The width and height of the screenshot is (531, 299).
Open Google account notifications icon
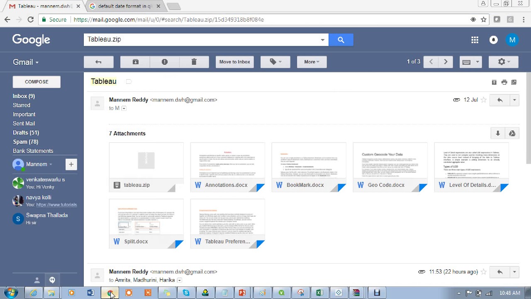pos(494,40)
